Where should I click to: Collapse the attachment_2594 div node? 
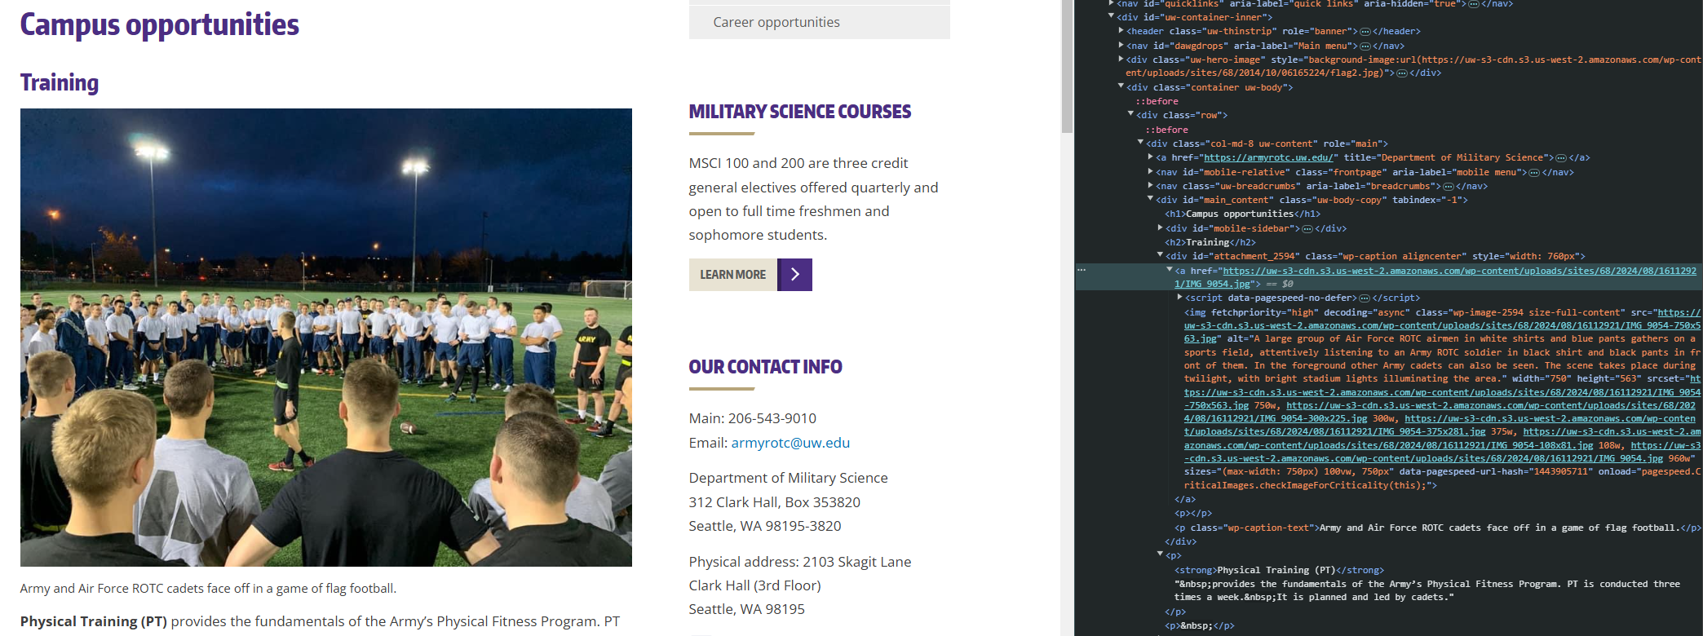click(1160, 255)
